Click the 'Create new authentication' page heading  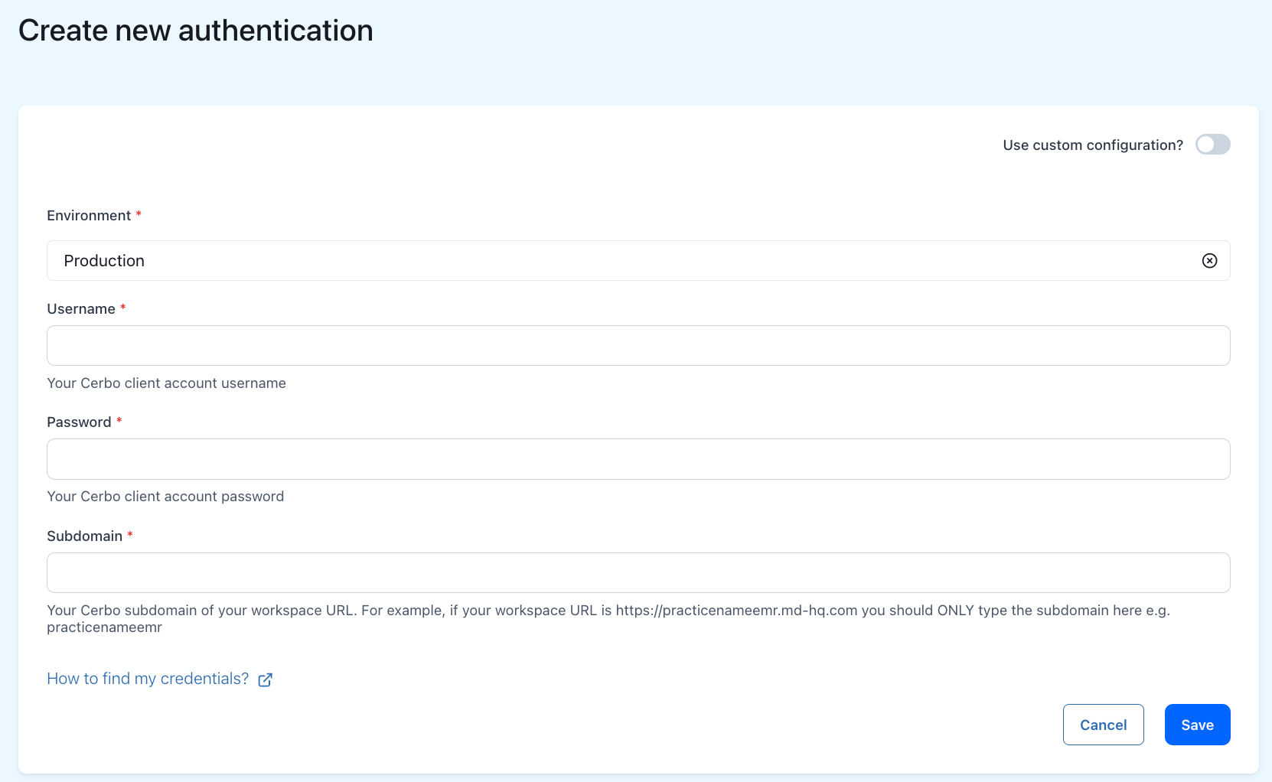point(196,31)
